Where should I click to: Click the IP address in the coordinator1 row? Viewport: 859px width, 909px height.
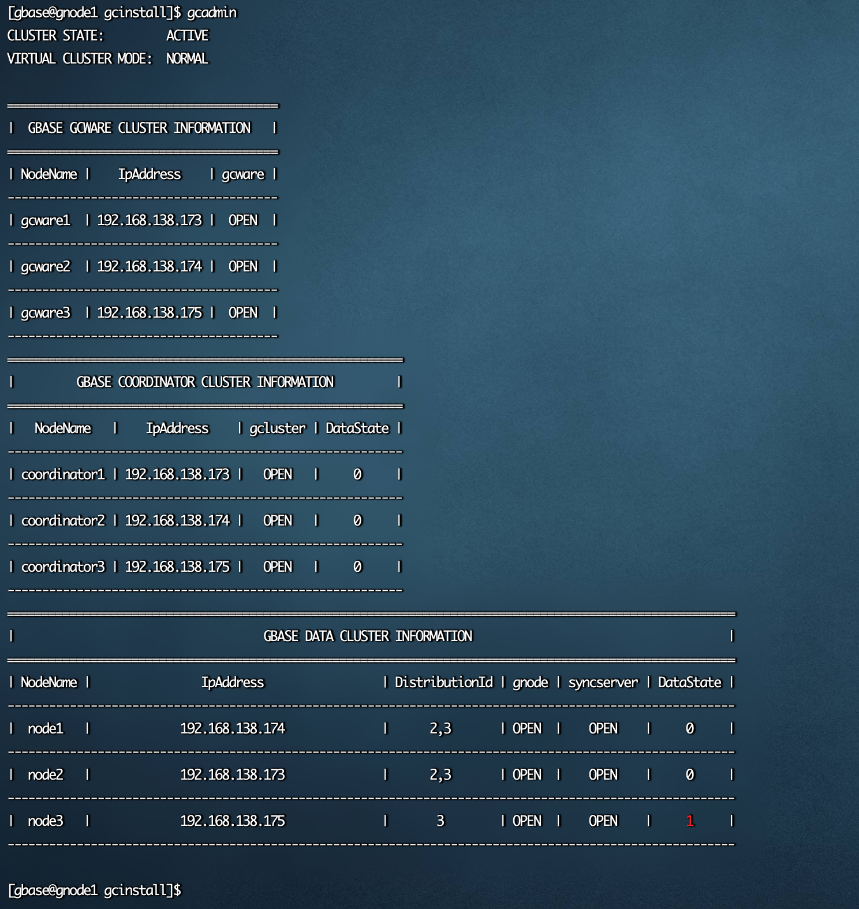click(177, 475)
